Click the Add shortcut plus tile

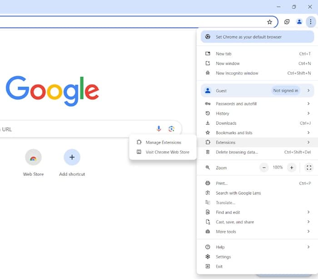(72, 157)
